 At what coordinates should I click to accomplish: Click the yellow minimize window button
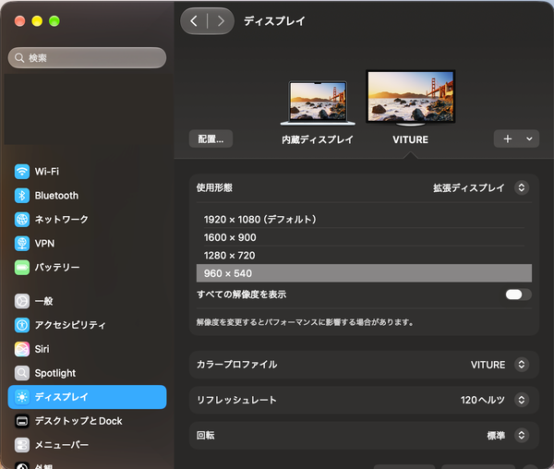(37, 21)
